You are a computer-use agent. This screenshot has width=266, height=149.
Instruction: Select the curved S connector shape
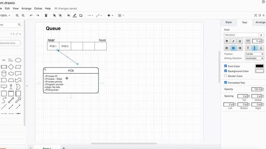[4, 100]
